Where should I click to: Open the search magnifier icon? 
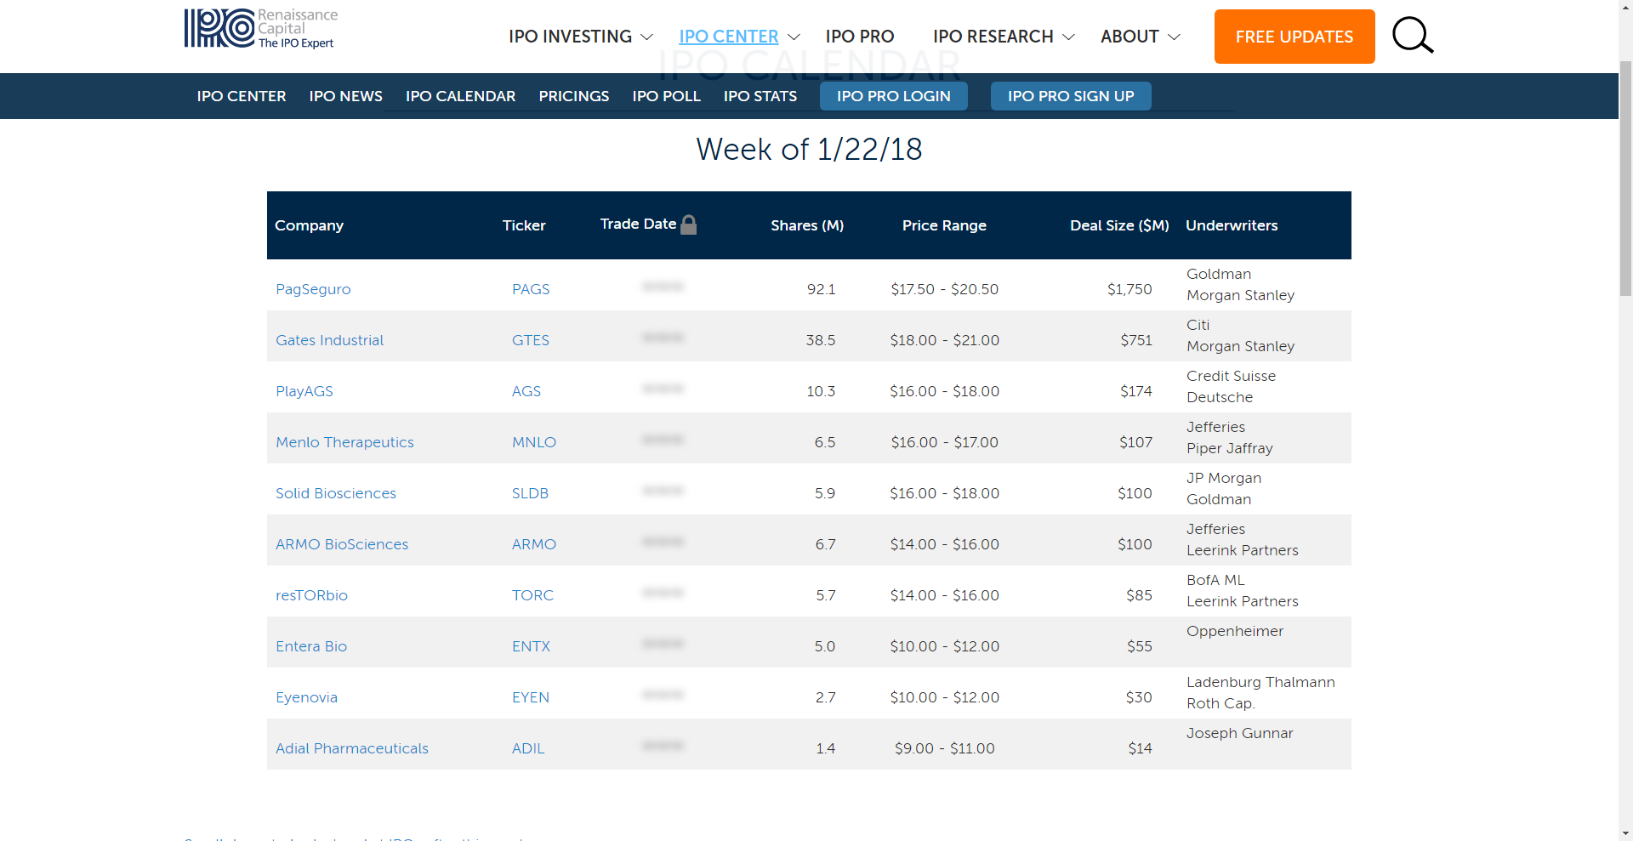tap(1413, 36)
